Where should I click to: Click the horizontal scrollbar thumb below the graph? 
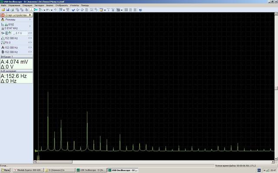pos(54,162)
